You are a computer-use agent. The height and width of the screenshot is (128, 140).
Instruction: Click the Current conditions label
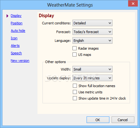pyautogui.click(x=56, y=23)
